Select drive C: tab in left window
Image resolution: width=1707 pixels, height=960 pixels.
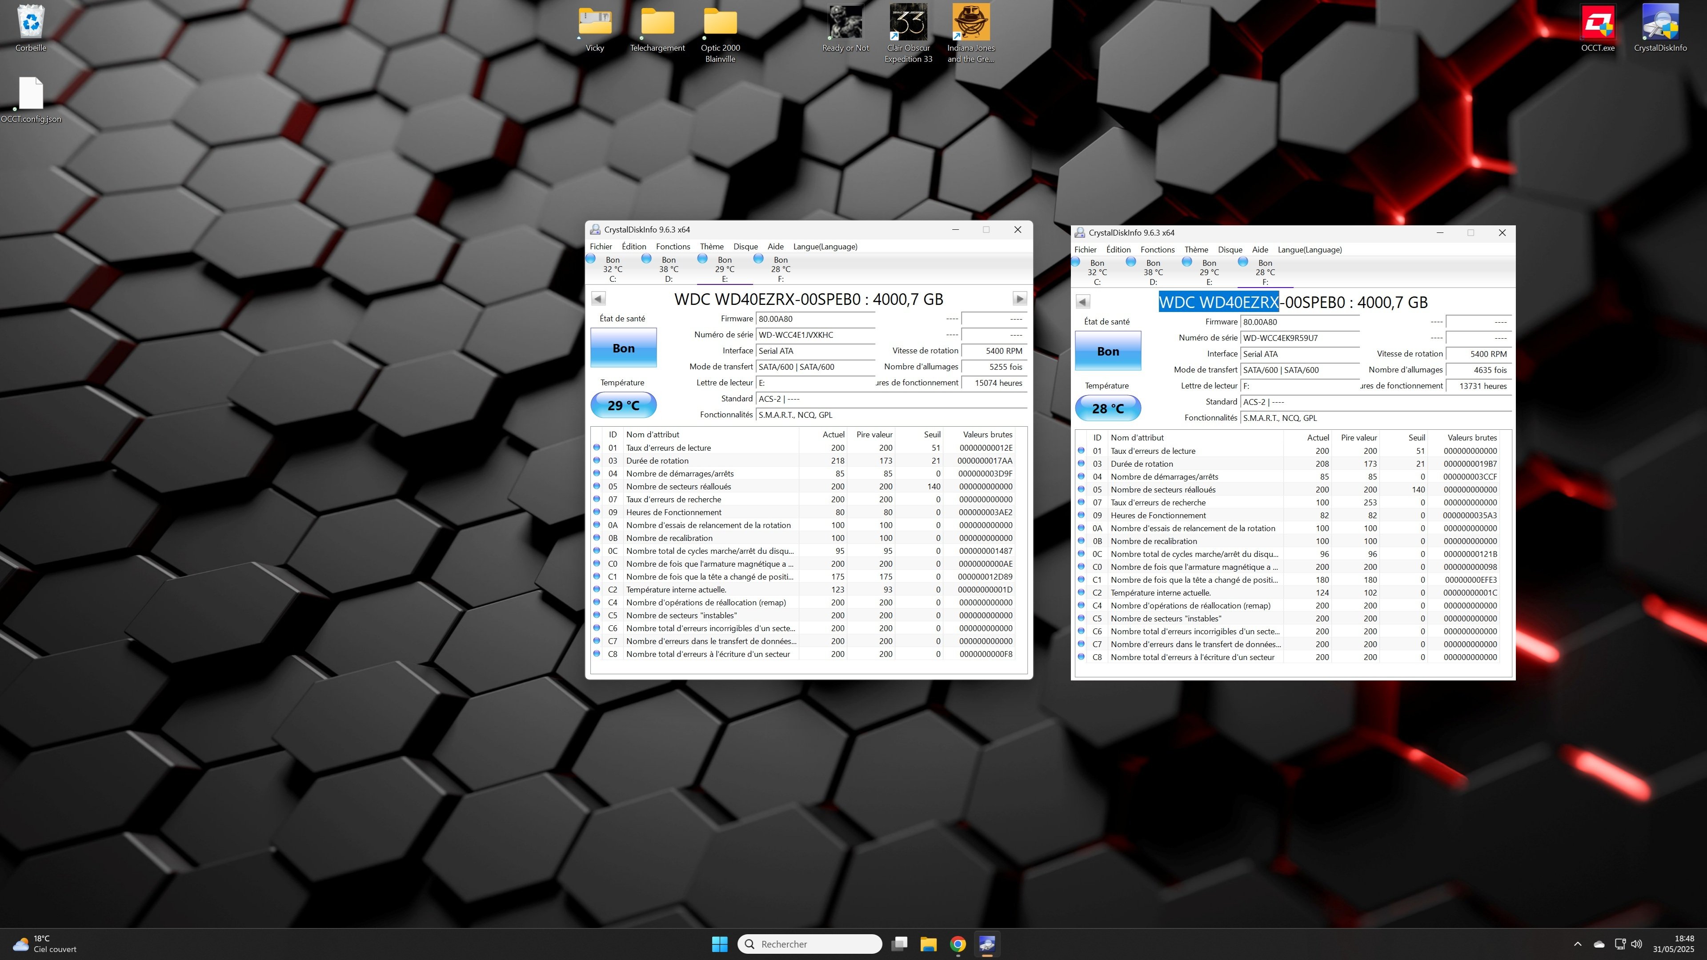612,269
